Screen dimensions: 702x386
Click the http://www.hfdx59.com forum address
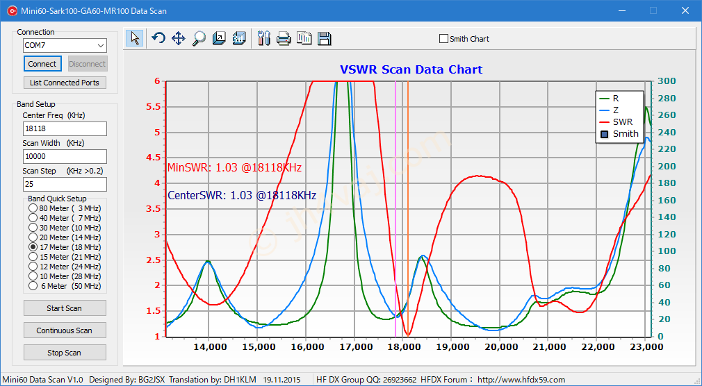521,380
